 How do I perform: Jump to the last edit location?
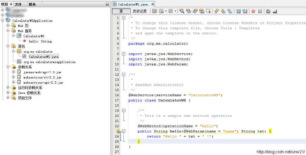(155, 11)
